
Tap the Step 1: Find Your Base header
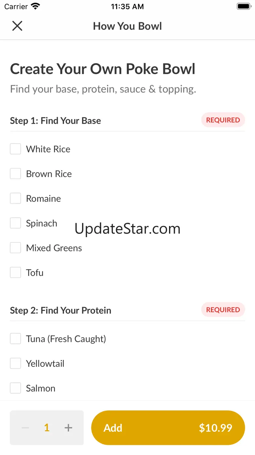56,121
